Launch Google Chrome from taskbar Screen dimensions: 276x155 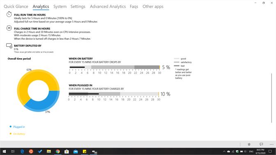pos(57,151)
